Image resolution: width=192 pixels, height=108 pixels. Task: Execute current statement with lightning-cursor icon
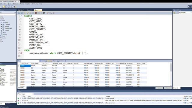[28, 13]
